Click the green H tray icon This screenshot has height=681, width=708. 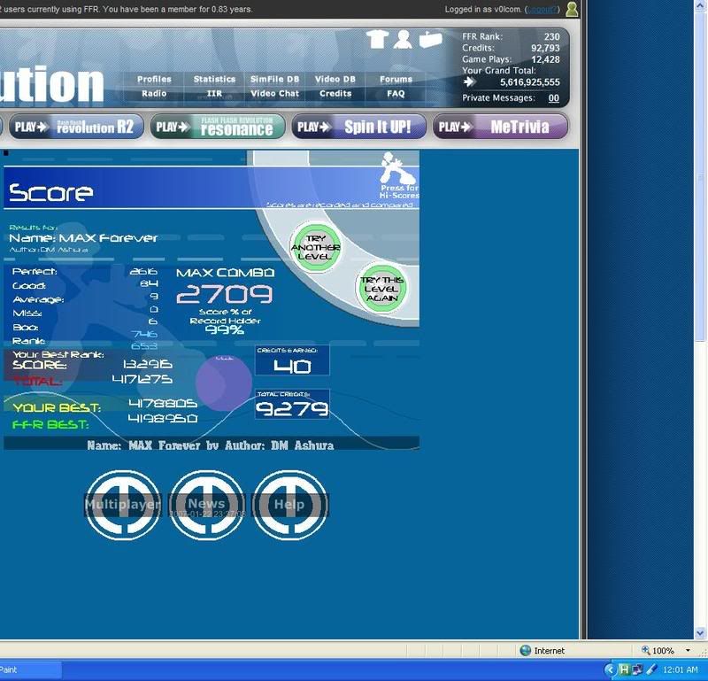coord(624,669)
